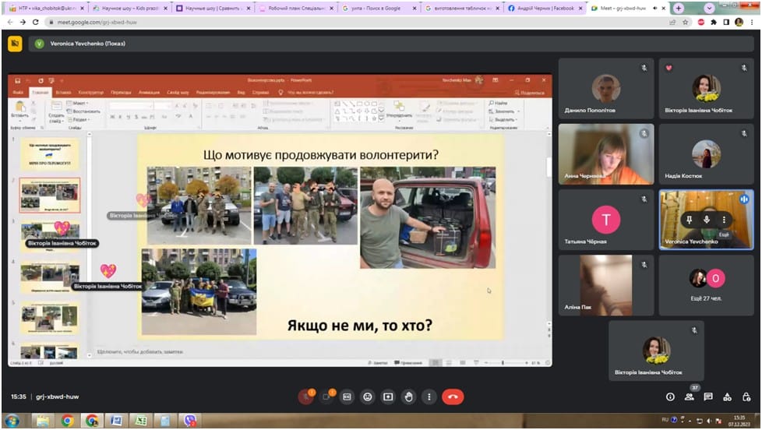The height and width of the screenshot is (430, 762).
Task: Toggle the microphone mute button
Action: coord(306,397)
